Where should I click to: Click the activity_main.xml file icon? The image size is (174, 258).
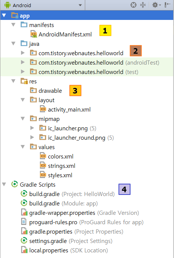click(x=43, y=109)
